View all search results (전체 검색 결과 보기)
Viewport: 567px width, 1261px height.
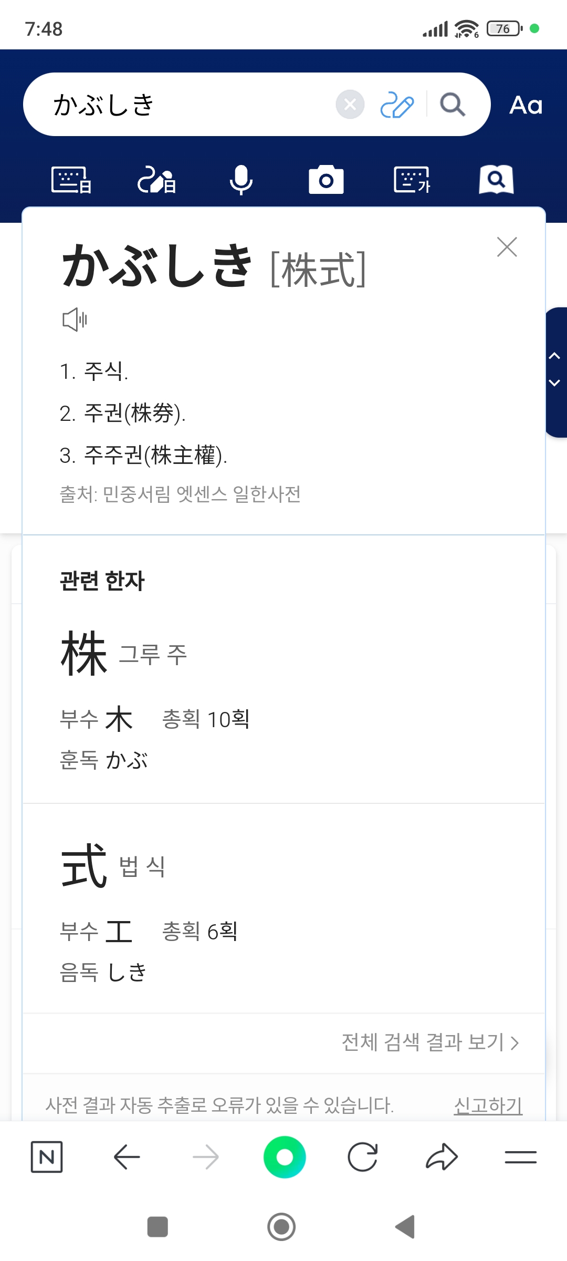pyautogui.click(x=430, y=1042)
